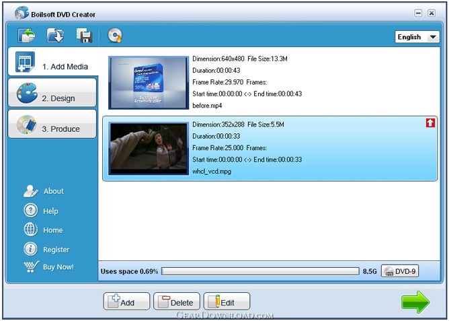Click the Uses space progress bar

coord(260,271)
